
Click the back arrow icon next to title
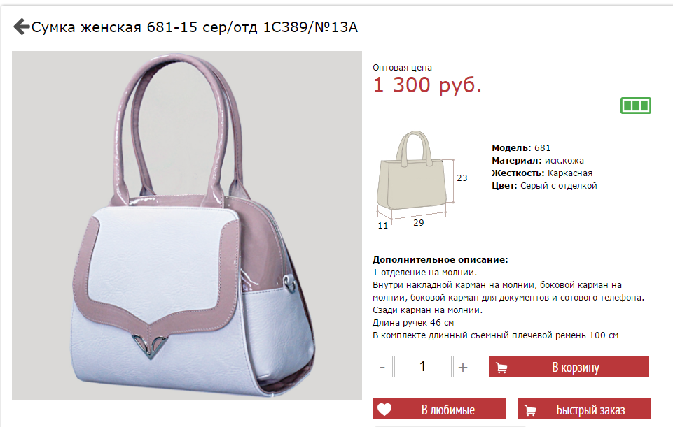(x=22, y=27)
